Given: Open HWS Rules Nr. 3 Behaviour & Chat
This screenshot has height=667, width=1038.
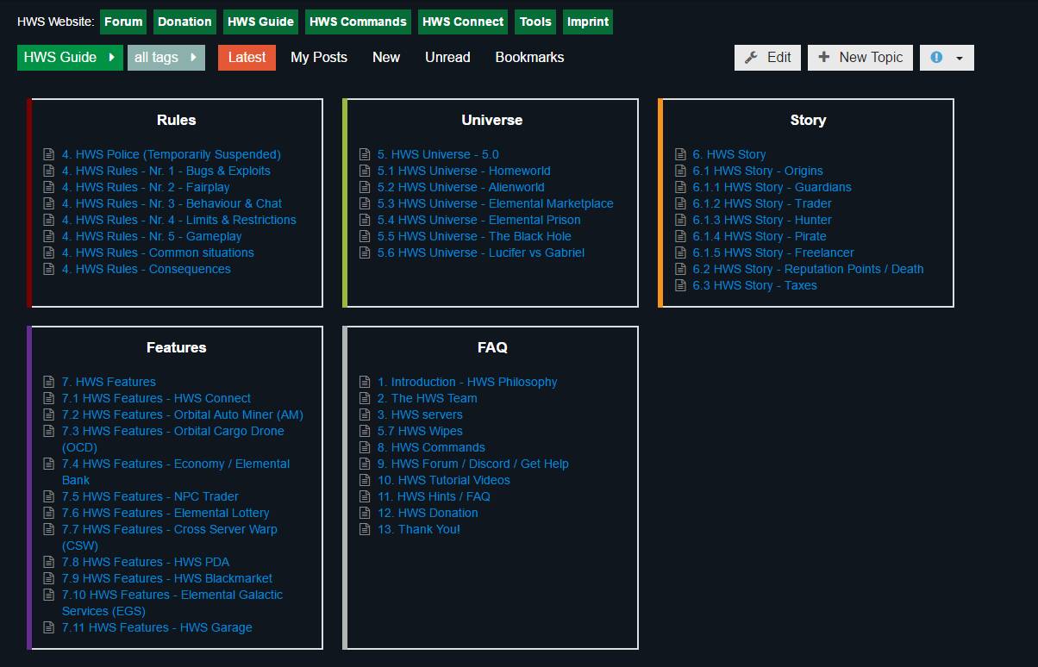Looking at the screenshot, I should [x=172, y=203].
